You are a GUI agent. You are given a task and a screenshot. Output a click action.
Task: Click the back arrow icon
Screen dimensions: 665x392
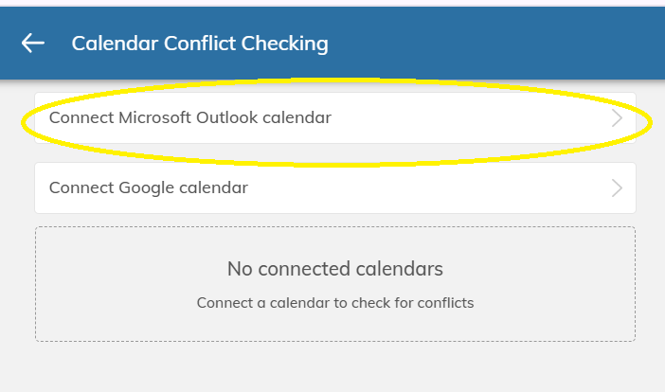[33, 43]
